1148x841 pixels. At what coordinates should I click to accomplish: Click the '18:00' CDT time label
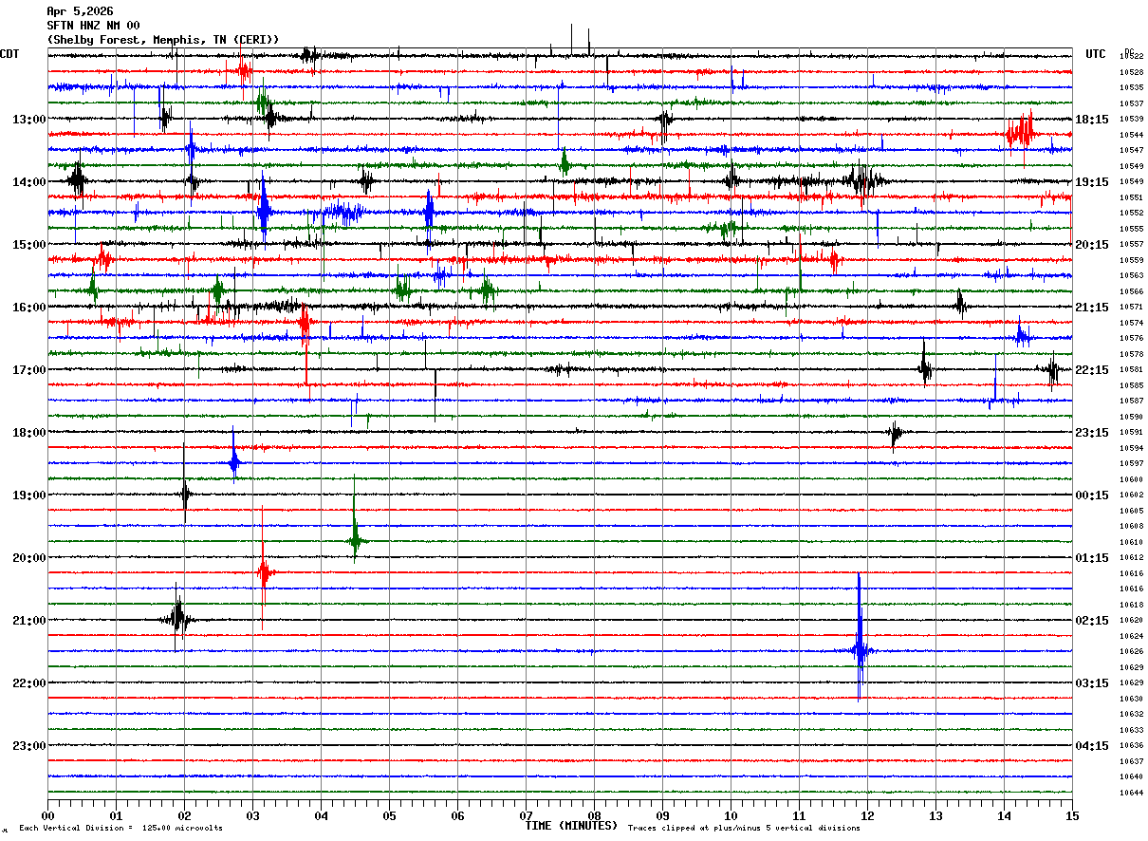pos(29,433)
